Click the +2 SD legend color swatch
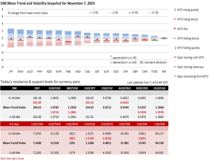This screenshot has height=161, width=214. point(131,12)
